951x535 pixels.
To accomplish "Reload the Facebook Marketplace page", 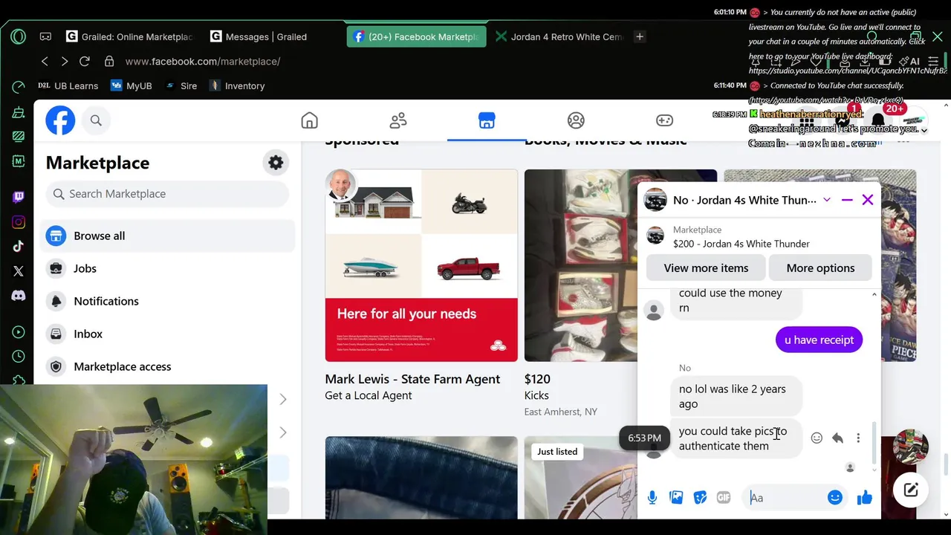I will point(85,61).
